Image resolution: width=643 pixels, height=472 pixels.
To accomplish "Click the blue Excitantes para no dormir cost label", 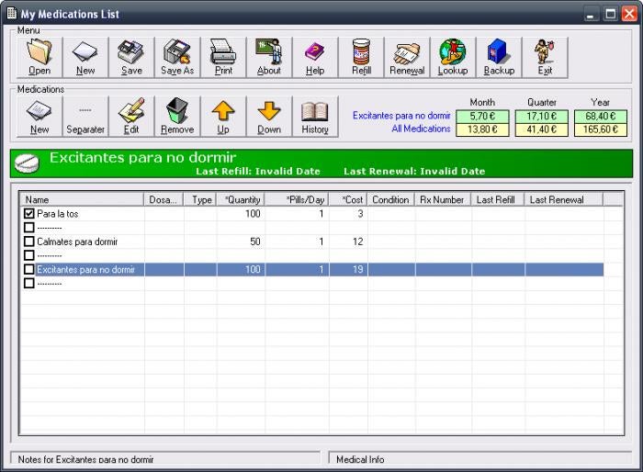I will (401, 116).
